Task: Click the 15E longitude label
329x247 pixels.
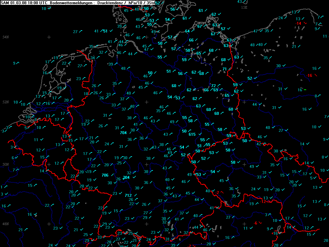Action: [244, 7]
